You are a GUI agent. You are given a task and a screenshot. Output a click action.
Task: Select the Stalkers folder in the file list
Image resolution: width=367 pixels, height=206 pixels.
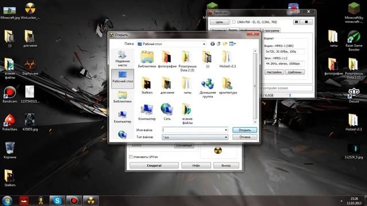(x=147, y=85)
